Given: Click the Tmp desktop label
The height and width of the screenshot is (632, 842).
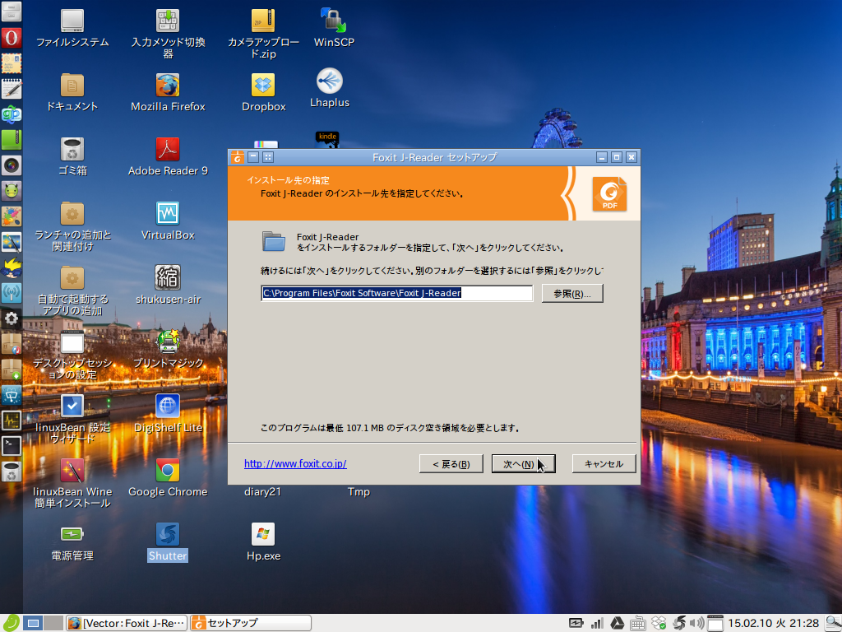Looking at the screenshot, I should [x=359, y=492].
